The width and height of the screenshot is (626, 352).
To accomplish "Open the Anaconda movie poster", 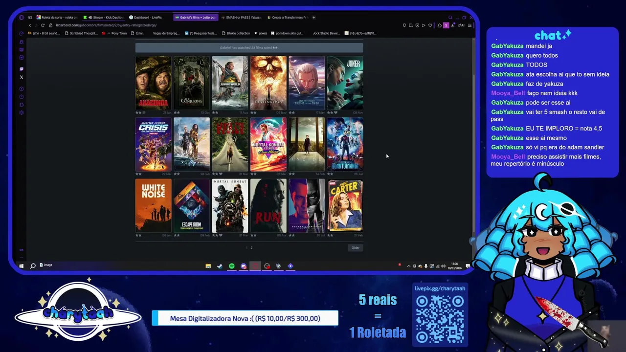I will (x=154, y=83).
